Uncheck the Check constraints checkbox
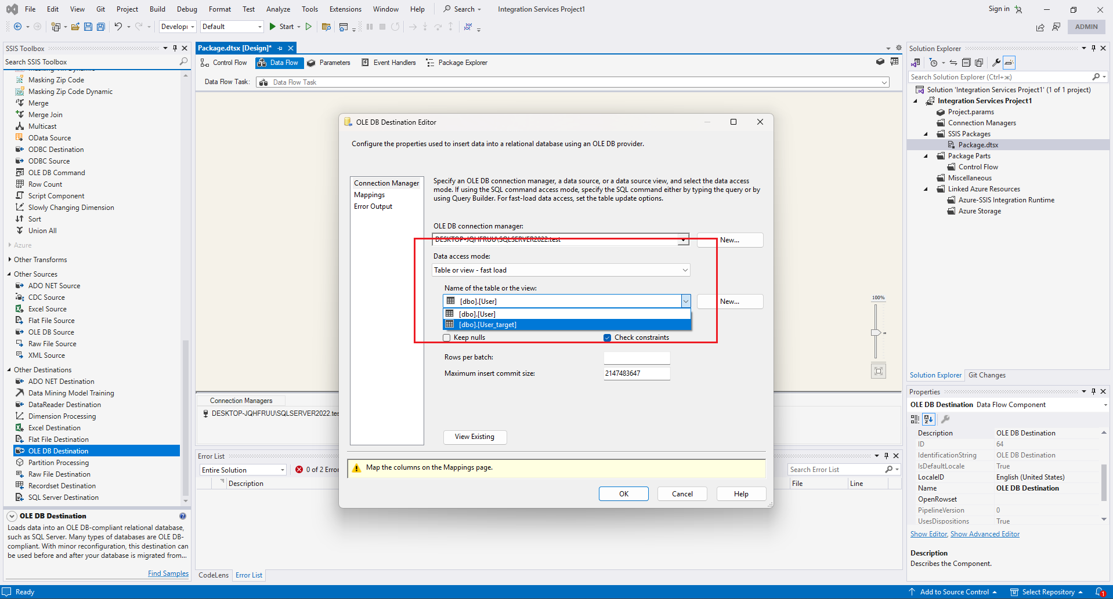 (x=607, y=337)
